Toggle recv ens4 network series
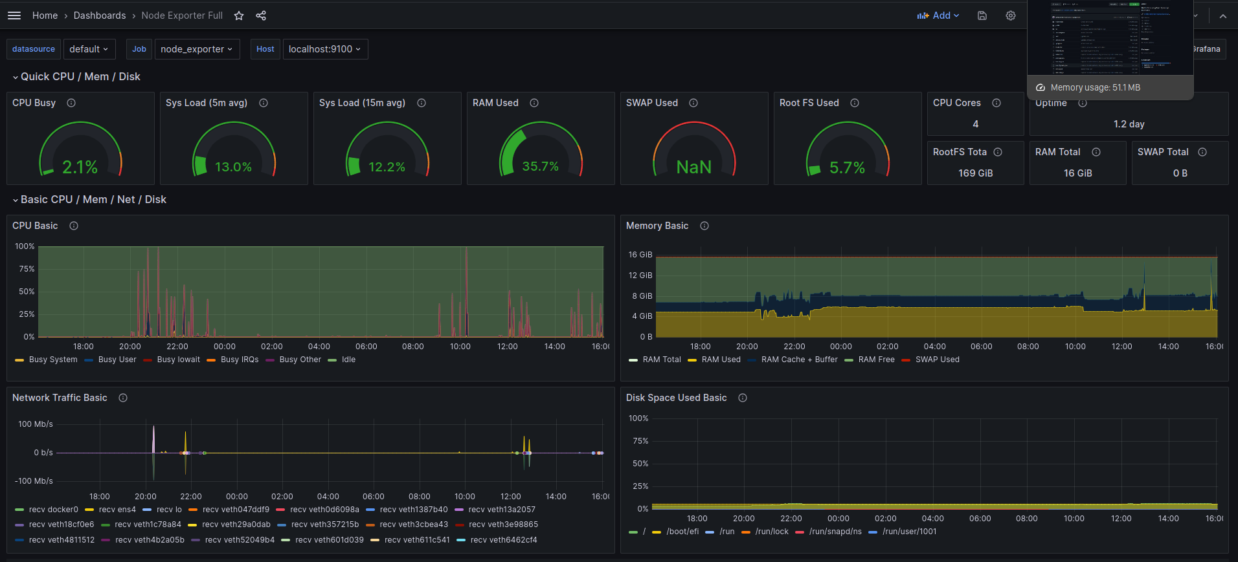 [x=117, y=510]
